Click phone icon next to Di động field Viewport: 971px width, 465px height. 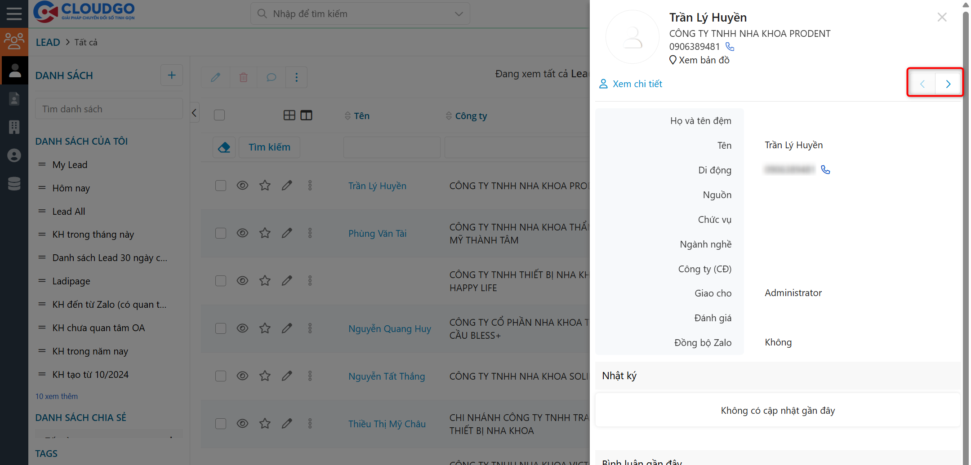click(x=825, y=170)
